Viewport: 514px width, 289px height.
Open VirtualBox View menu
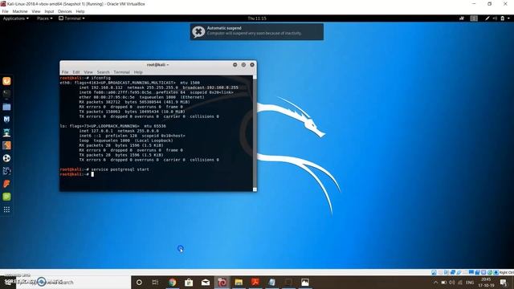tap(36, 11)
